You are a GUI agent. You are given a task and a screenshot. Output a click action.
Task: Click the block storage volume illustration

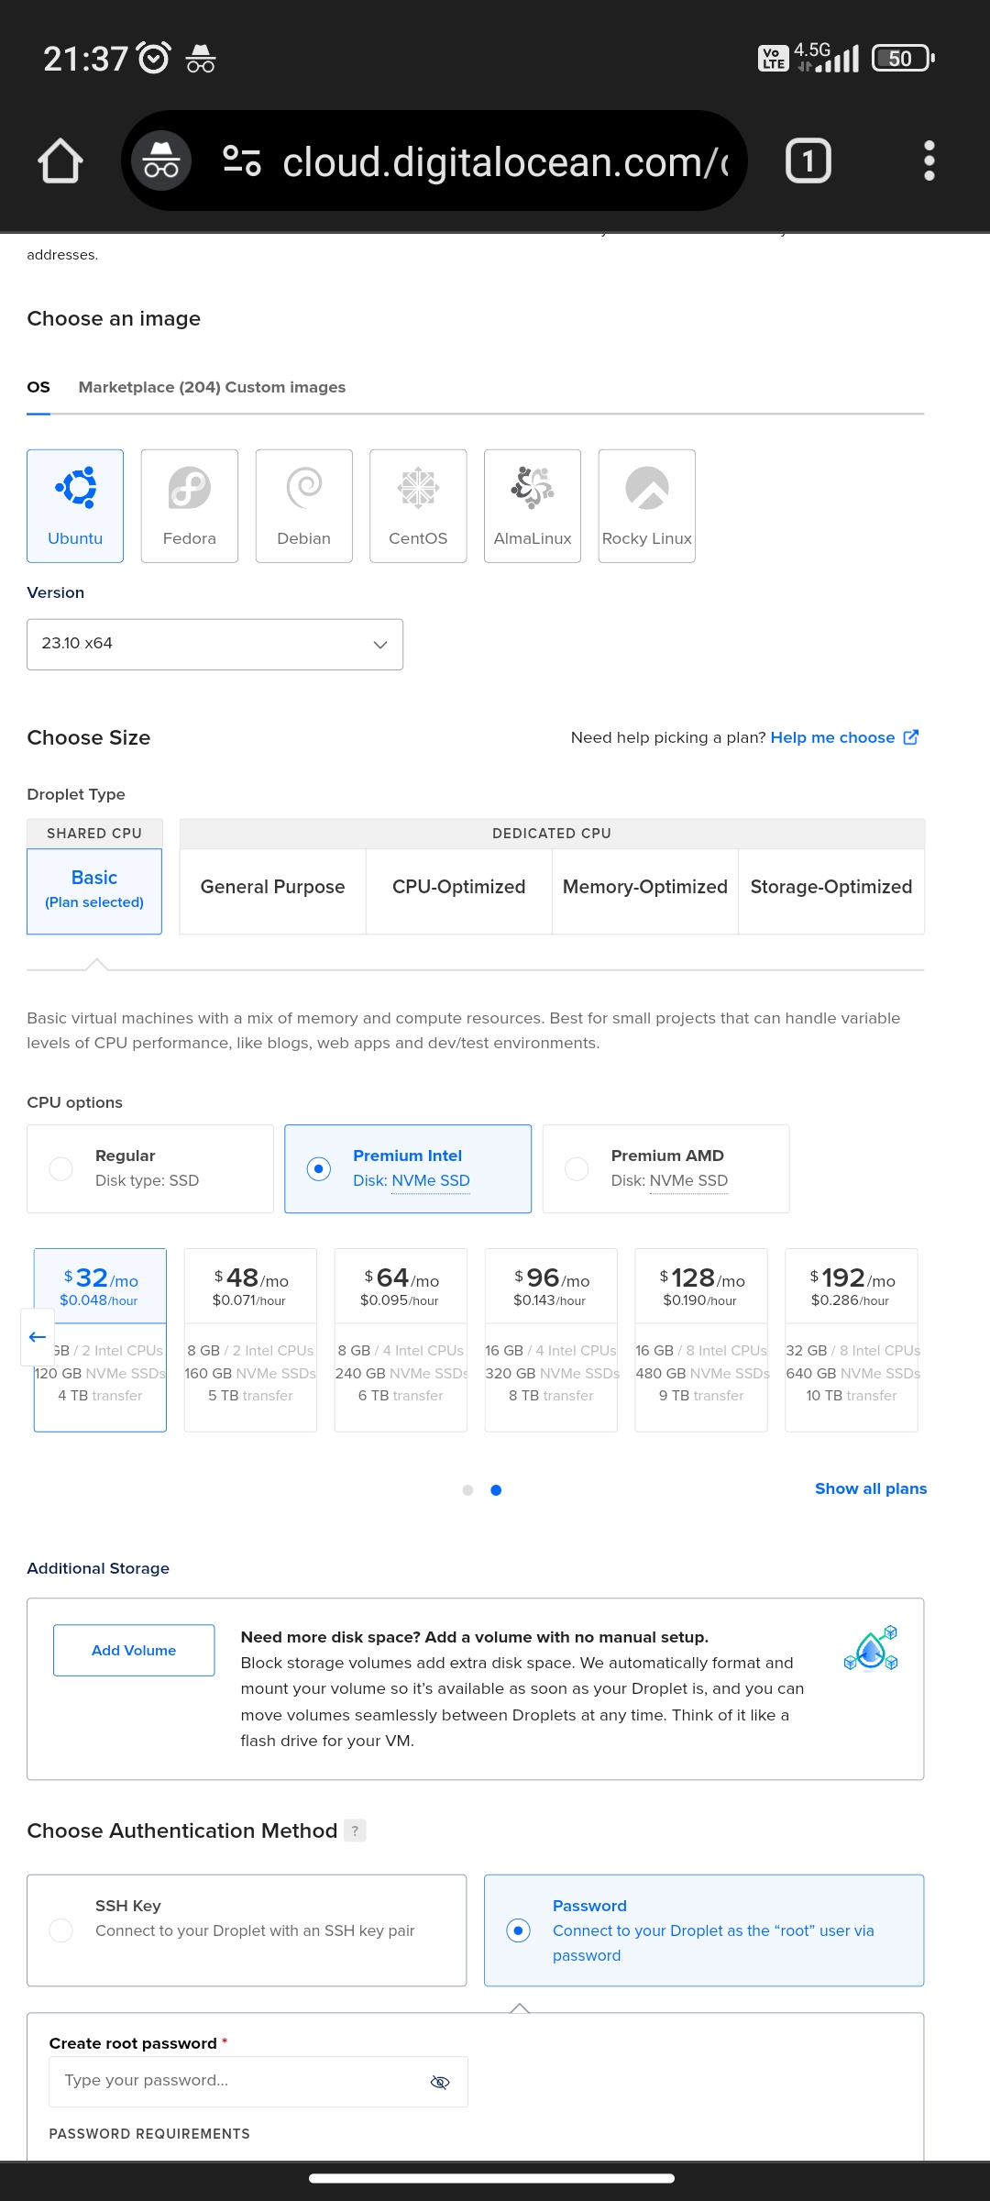click(871, 1650)
